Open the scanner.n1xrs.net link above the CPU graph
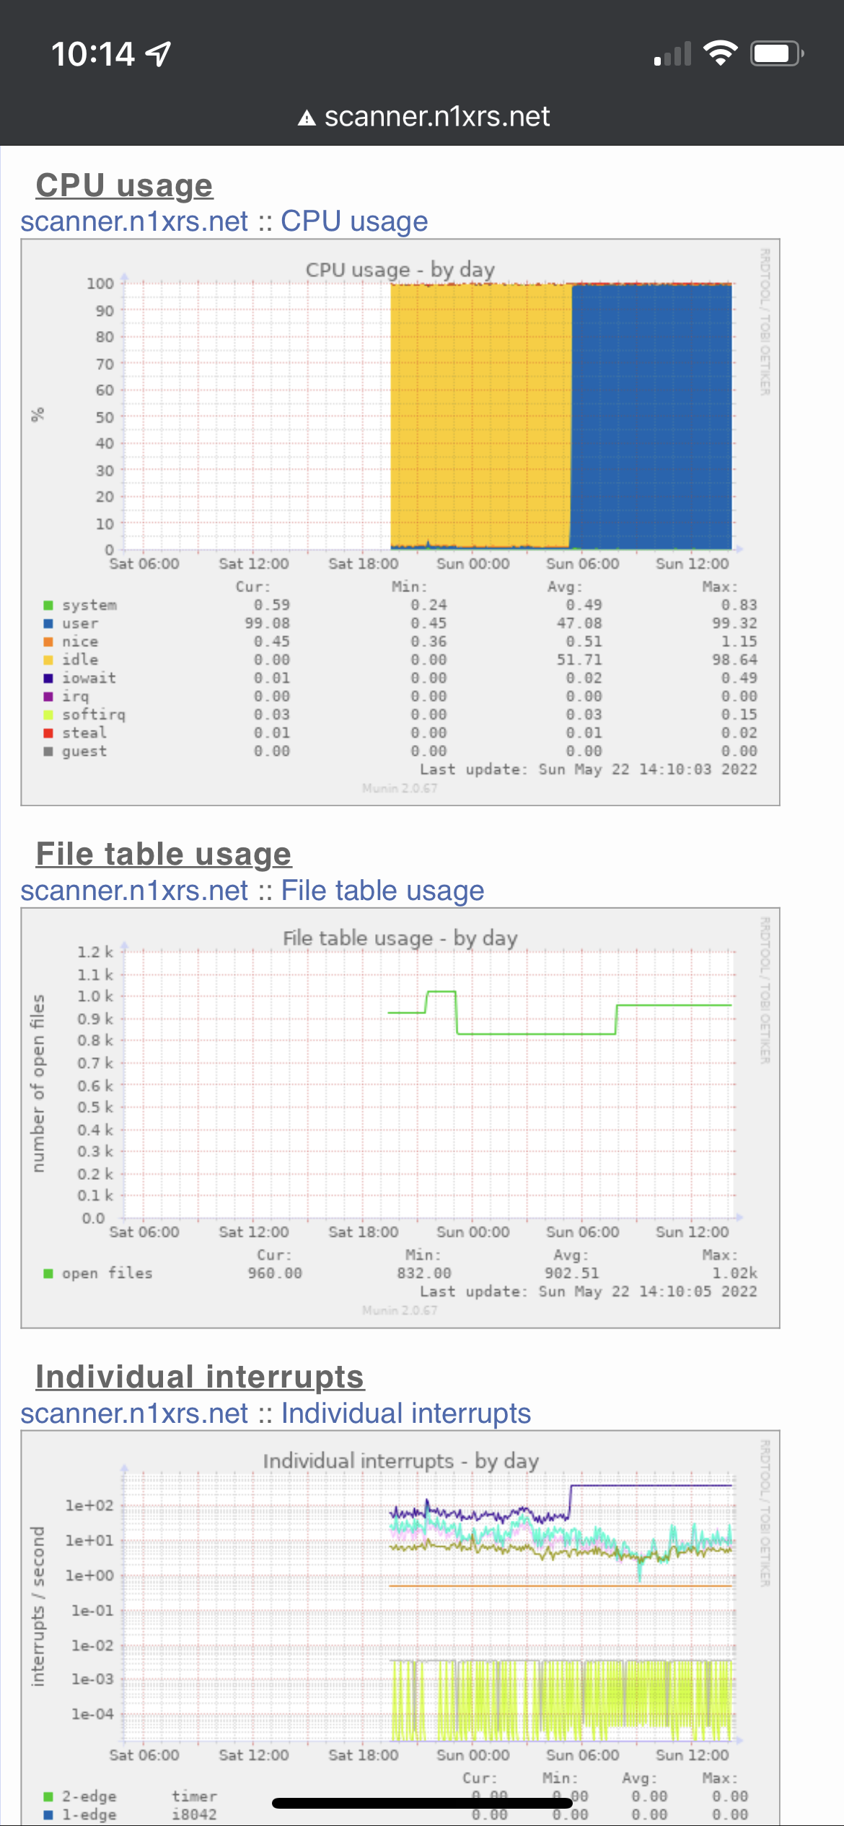Viewport: 844px width, 1826px height. pos(134,221)
